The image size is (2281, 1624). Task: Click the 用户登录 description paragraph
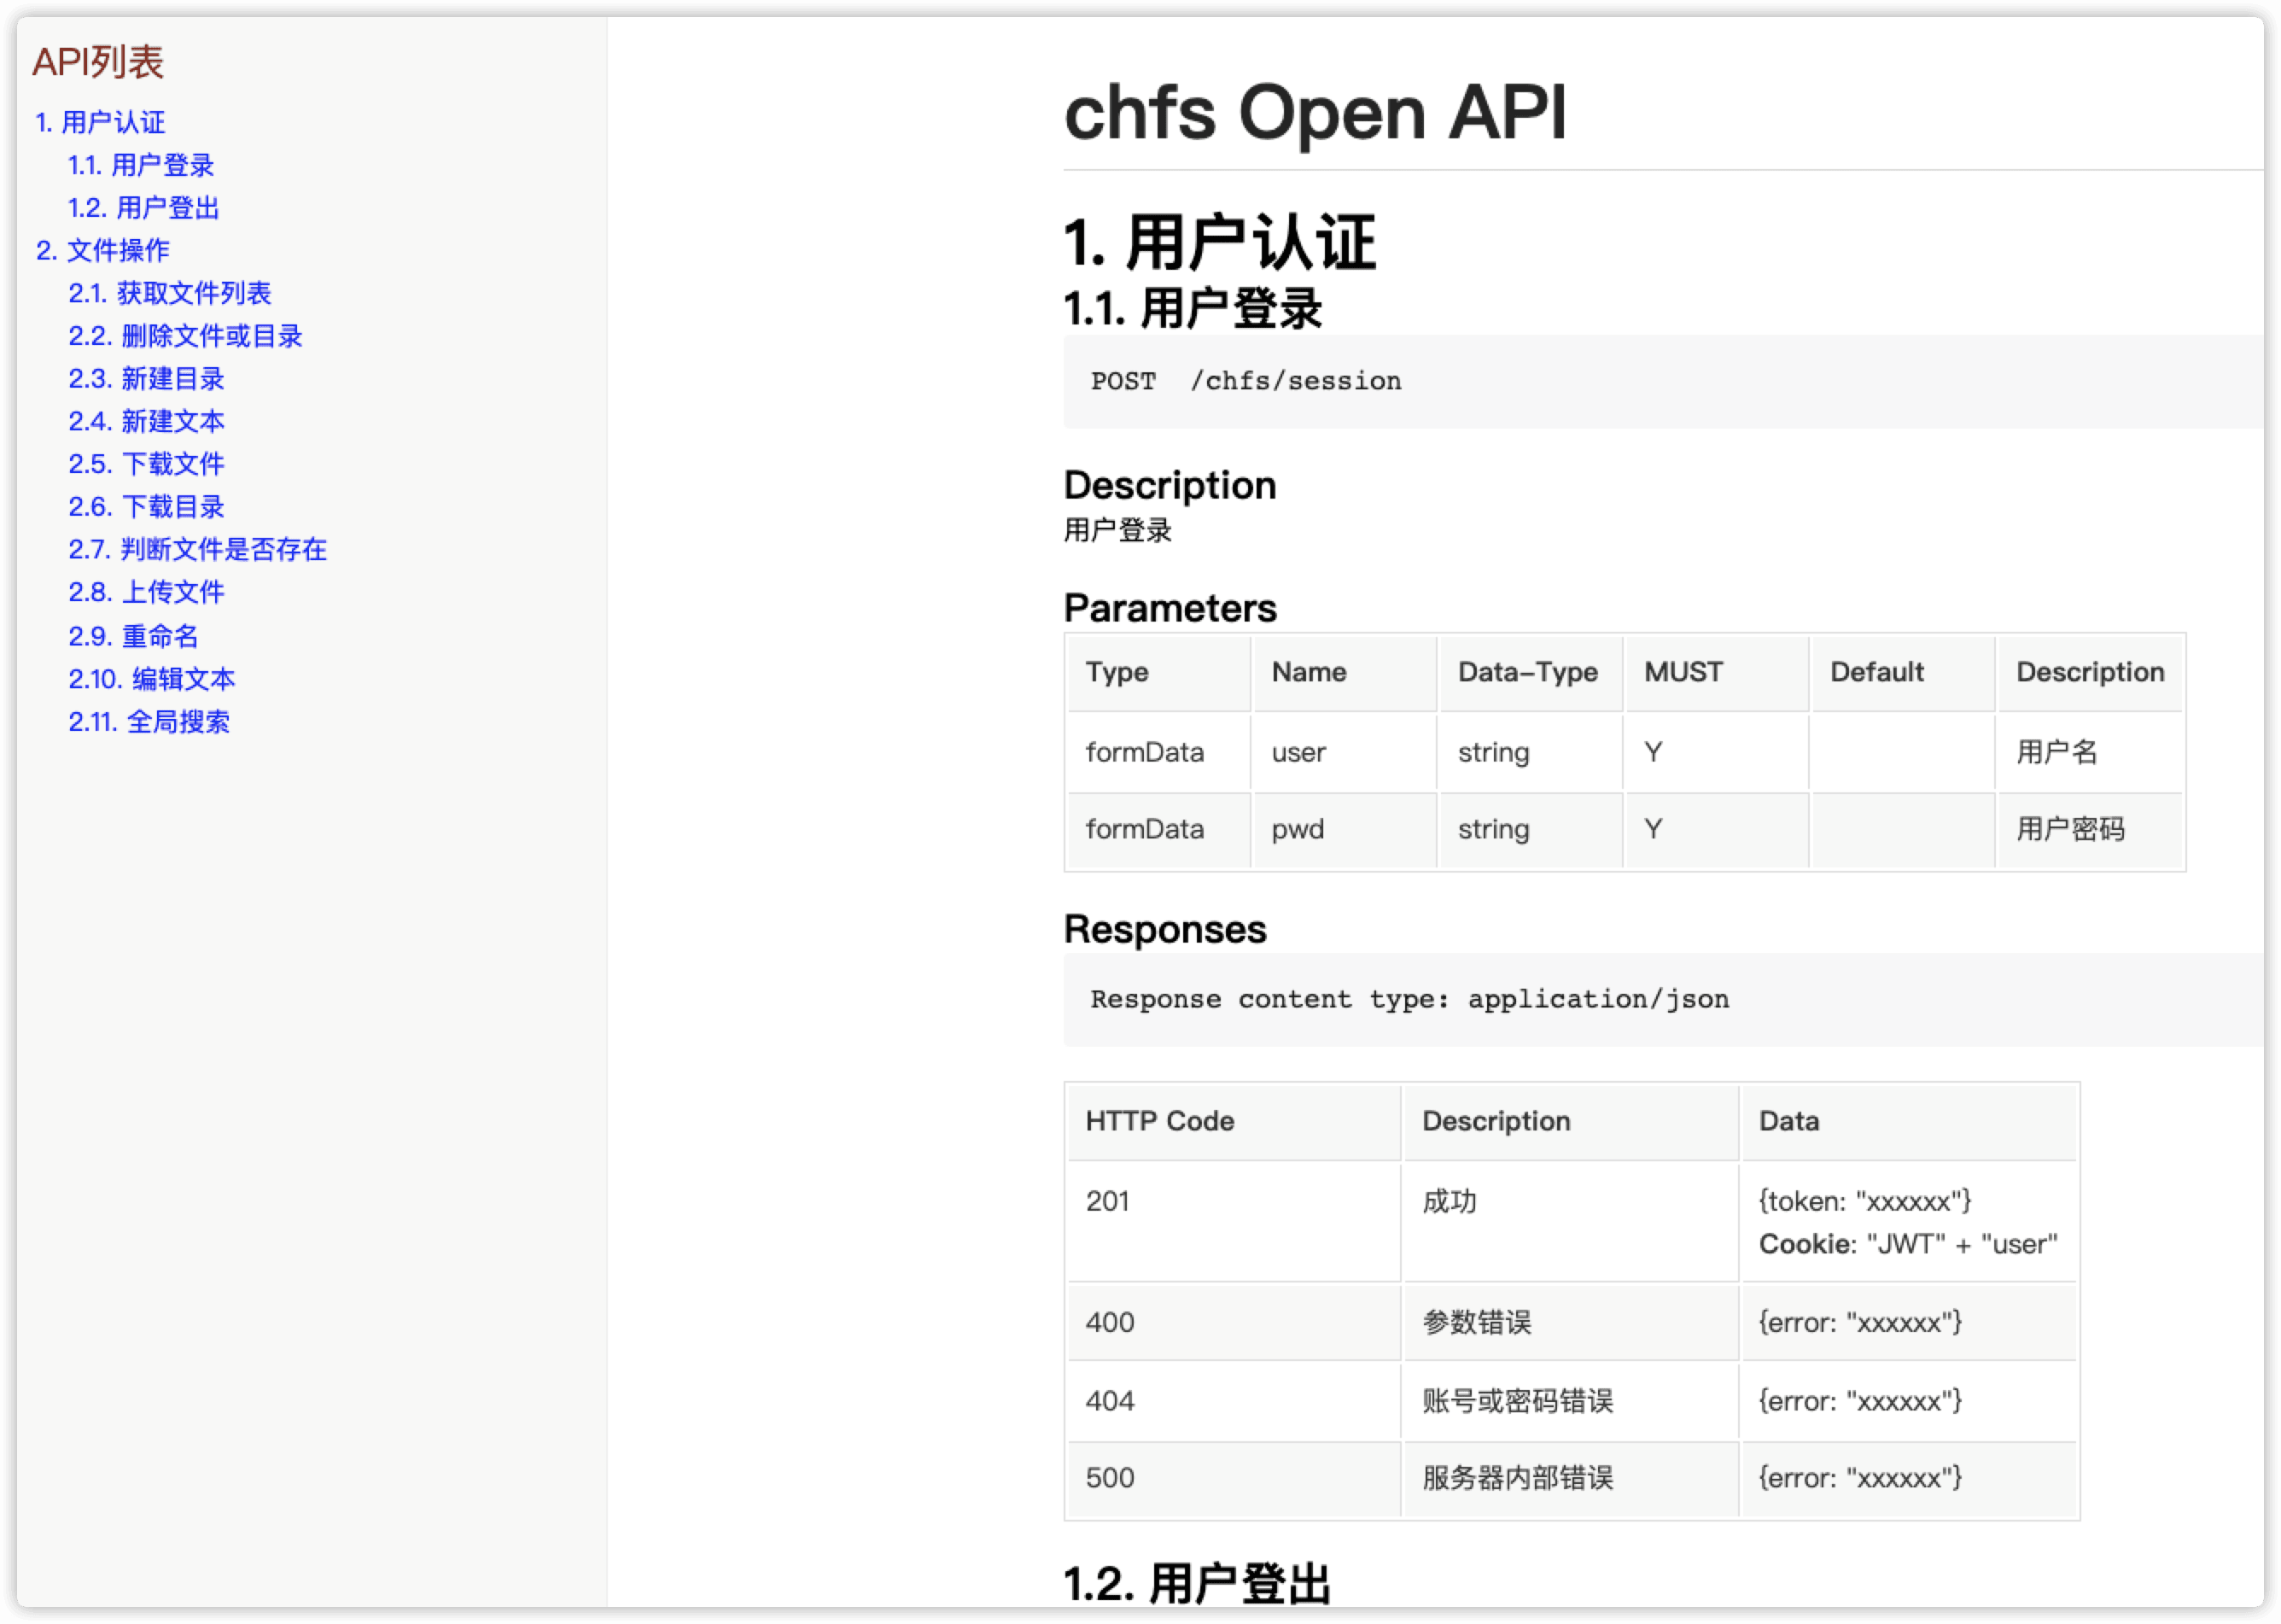click(x=1117, y=530)
